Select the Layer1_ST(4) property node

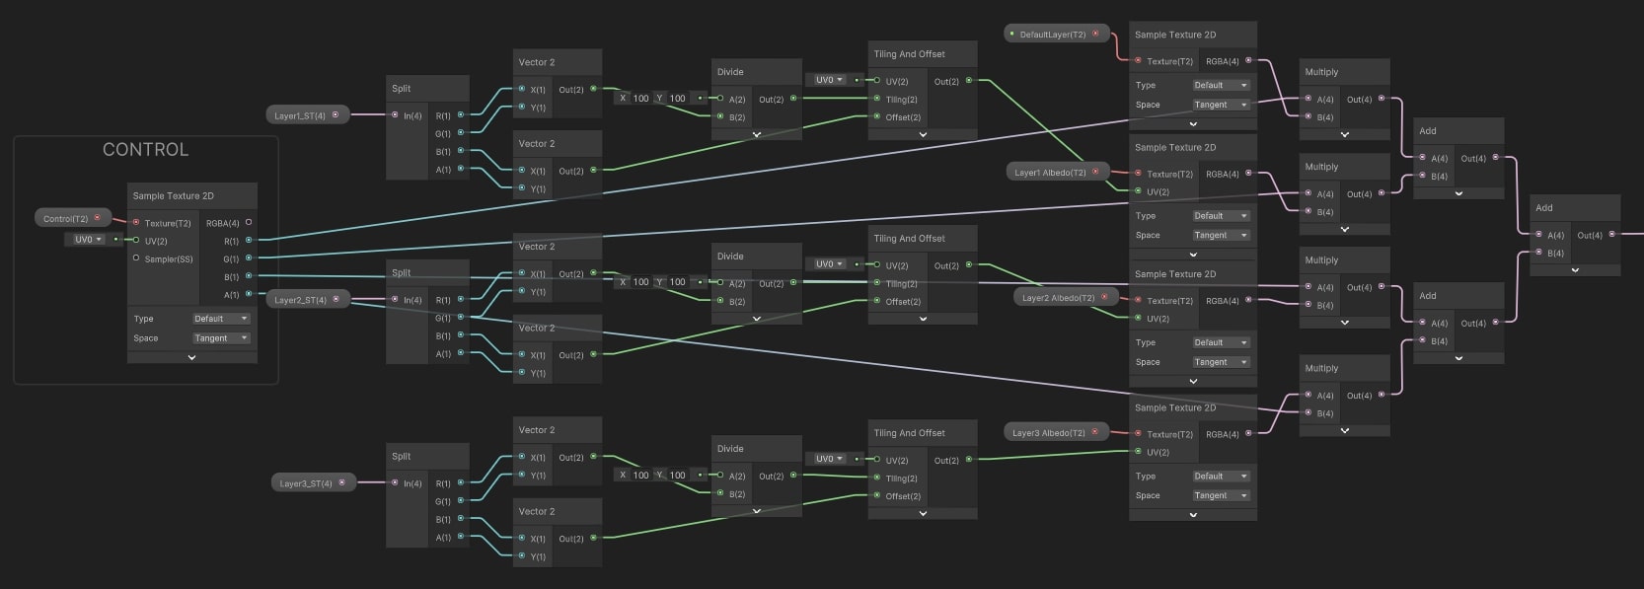300,115
